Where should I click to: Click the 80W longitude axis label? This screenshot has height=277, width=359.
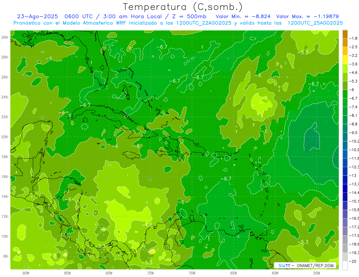109,273
